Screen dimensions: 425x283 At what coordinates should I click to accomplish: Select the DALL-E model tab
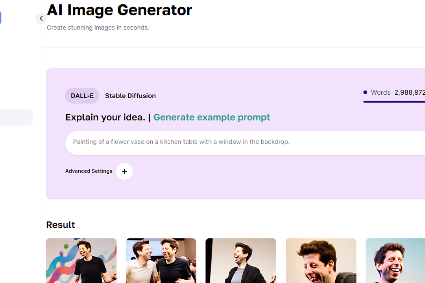pyautogui.click(x=82, y=96)
